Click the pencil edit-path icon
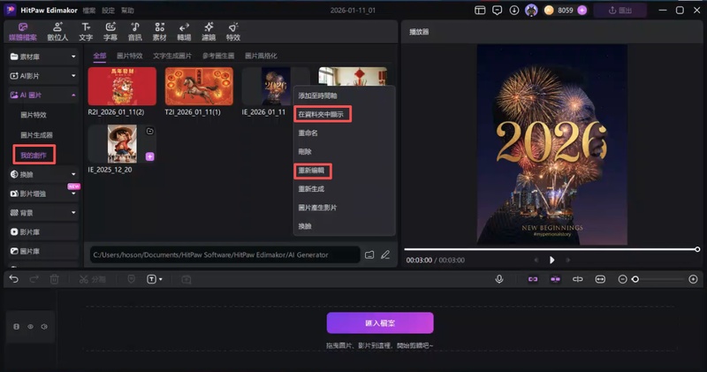 pyautogui.click(x=384, y=254)
